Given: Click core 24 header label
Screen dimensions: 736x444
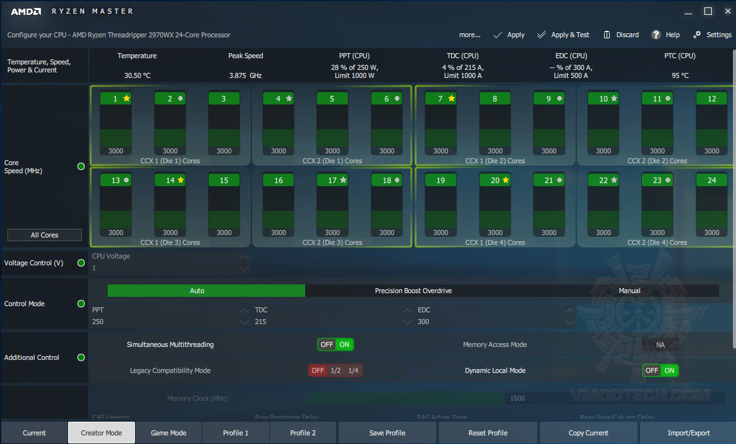Looking at the screenshot, I should [712, 180].
